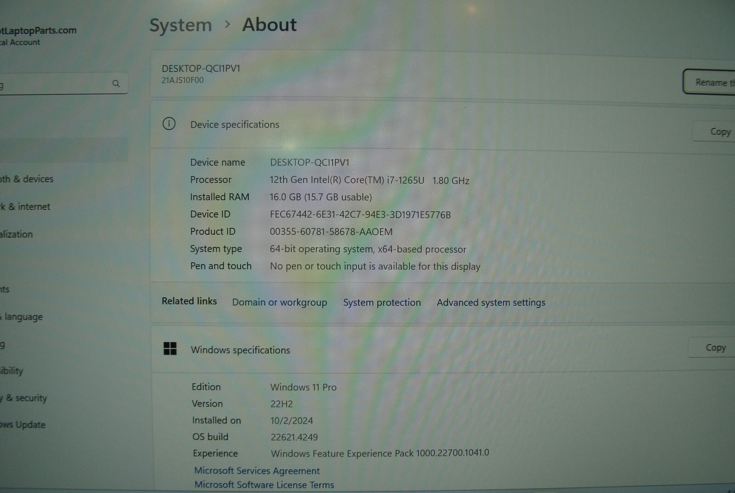Viewport: 735px width, 493px height.
Task: Select the Device ID value FEC67442 text
Action: click(360, 215)
